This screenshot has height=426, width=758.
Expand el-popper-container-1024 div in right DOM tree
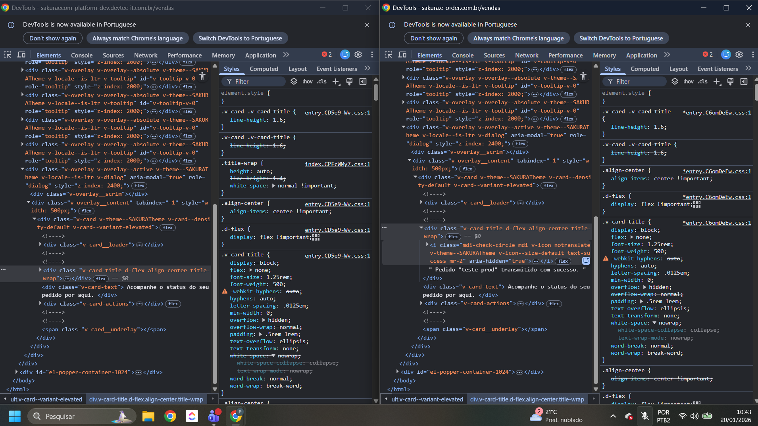pyautogui.click(x=397, y=372)
